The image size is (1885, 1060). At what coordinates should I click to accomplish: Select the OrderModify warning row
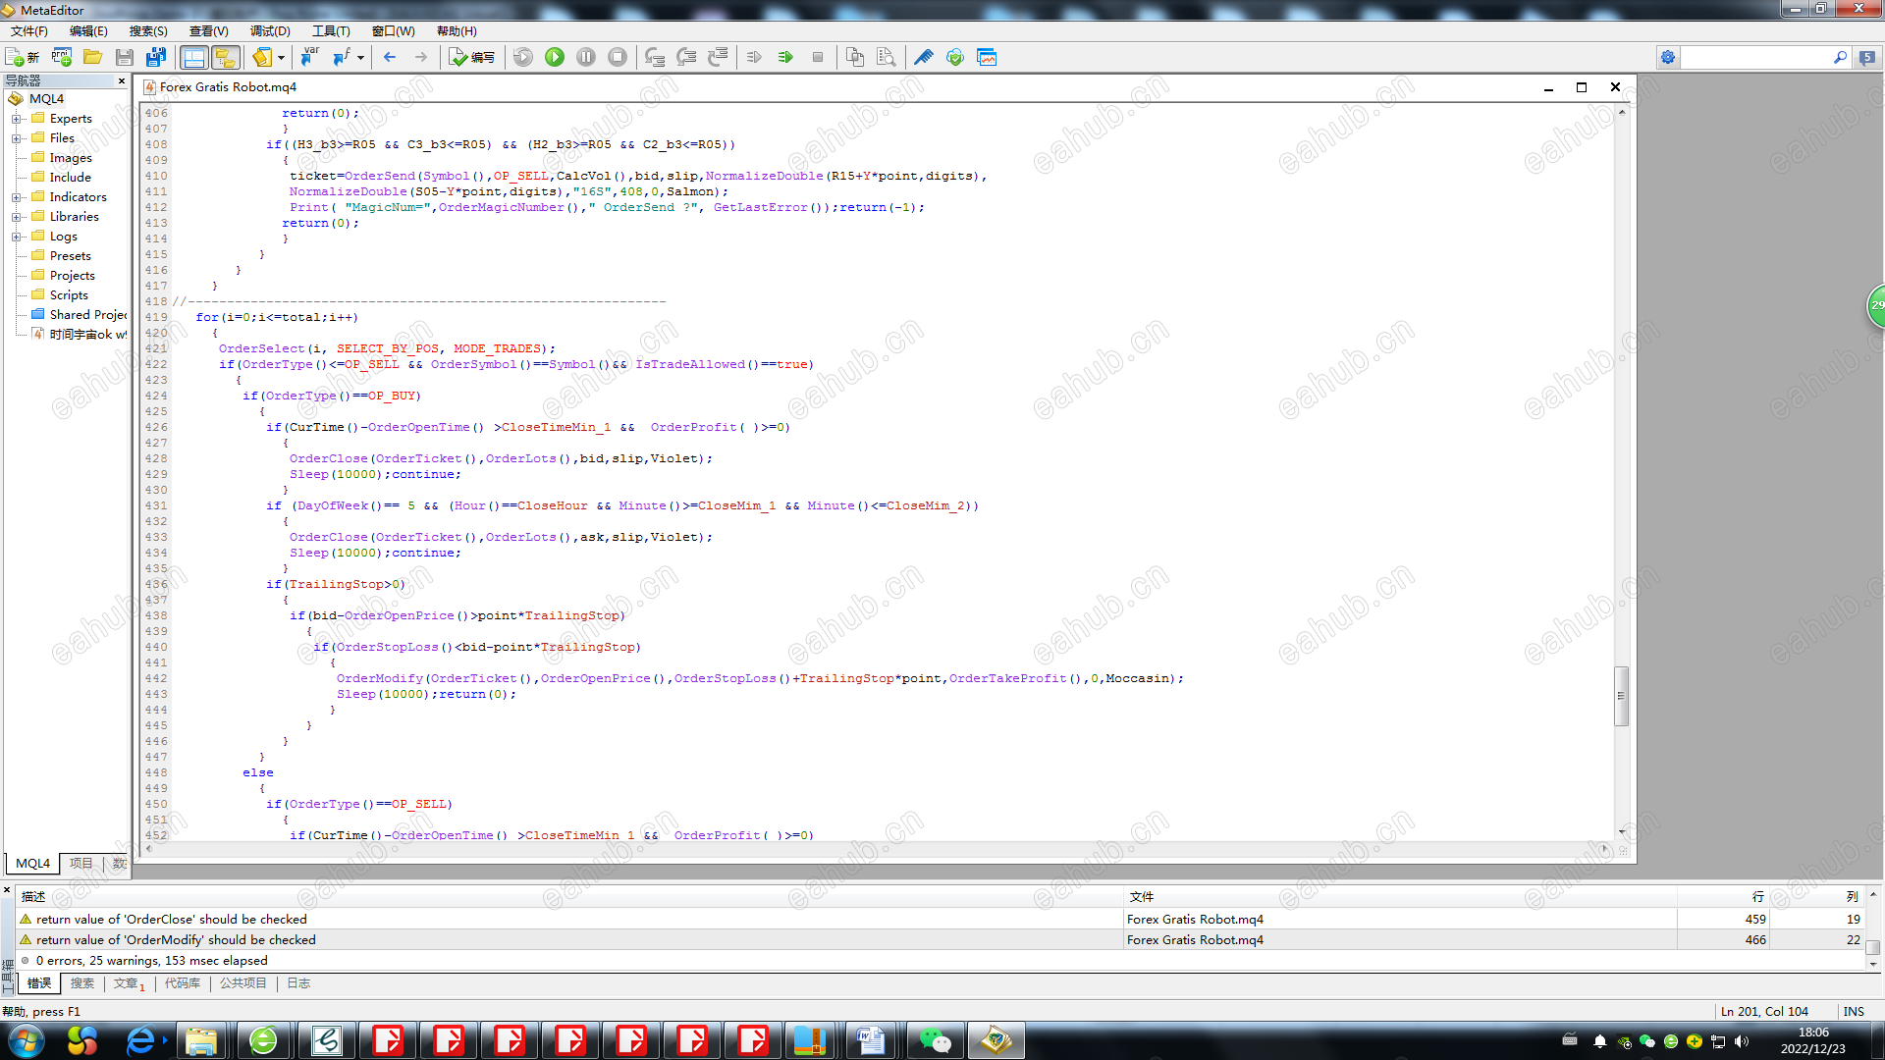pos(177,940)
